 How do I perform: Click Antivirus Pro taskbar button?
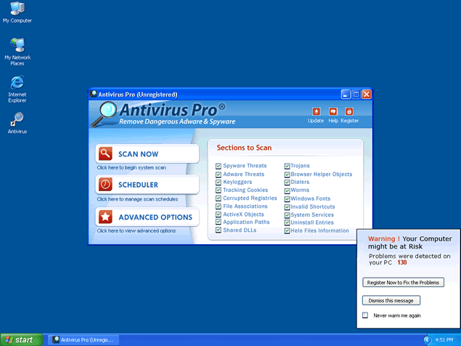(x=82, y=339)
